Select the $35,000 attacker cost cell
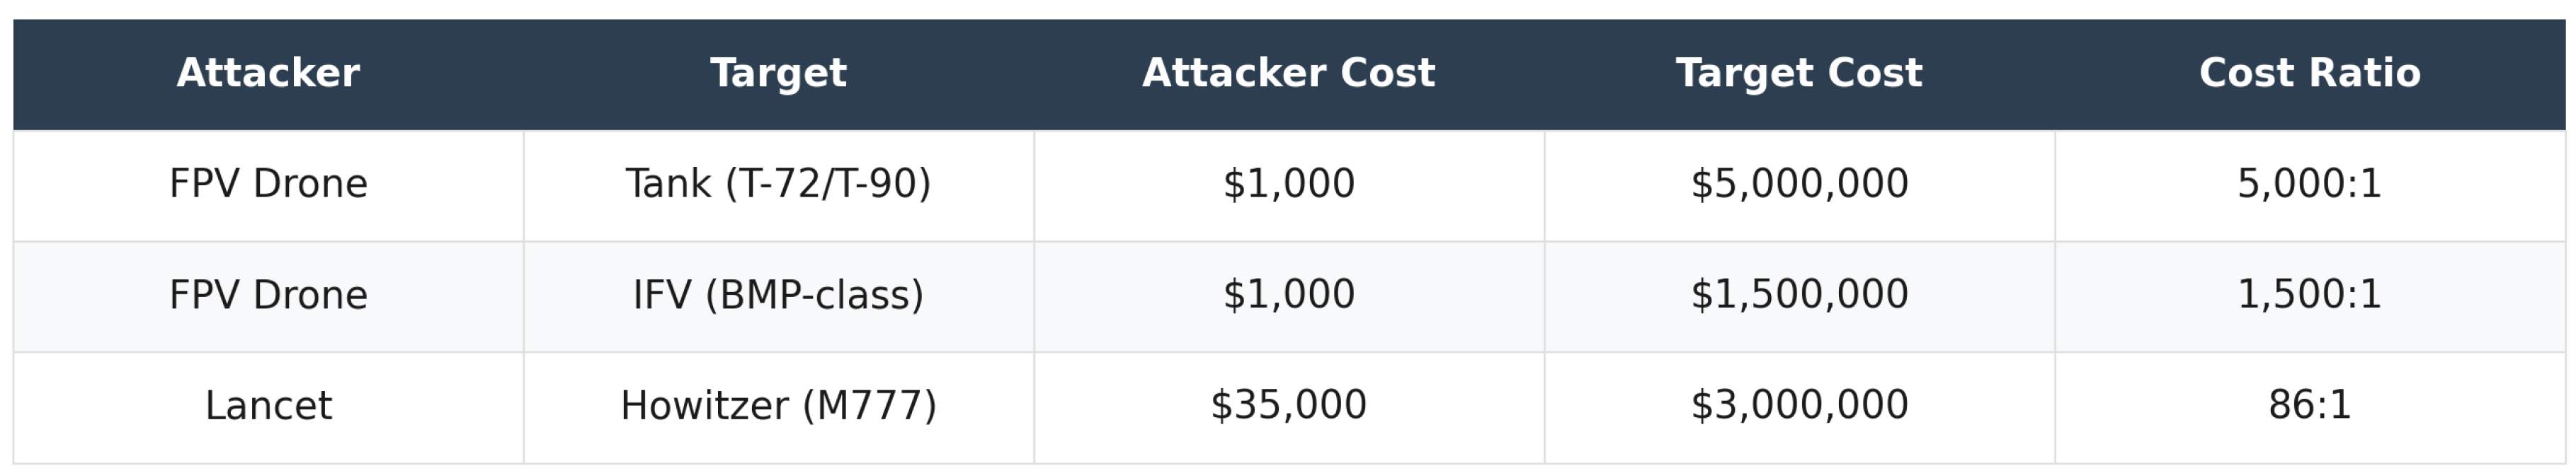 pyautogui.click(x=1288, y=405)
